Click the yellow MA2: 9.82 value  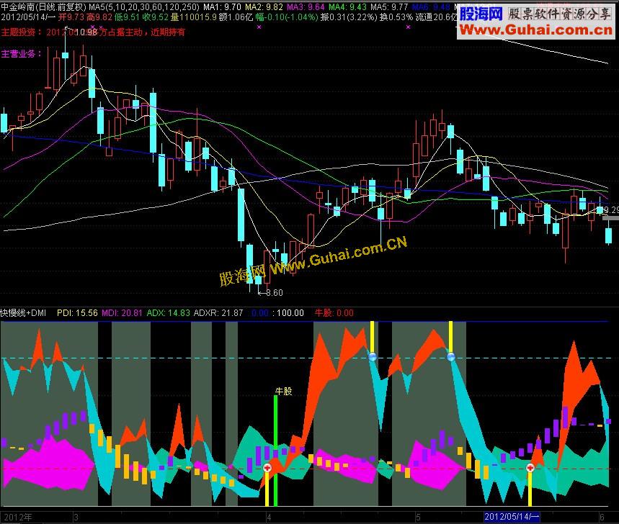tap(264, 6)
